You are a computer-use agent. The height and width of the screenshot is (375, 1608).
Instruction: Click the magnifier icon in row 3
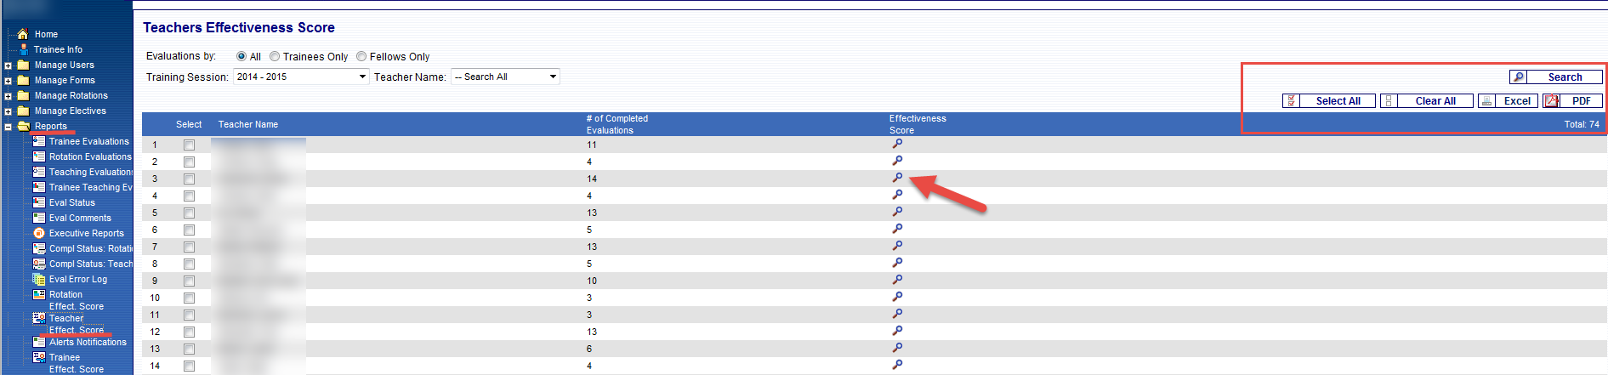pyautogui.click(x=897, y=178)
